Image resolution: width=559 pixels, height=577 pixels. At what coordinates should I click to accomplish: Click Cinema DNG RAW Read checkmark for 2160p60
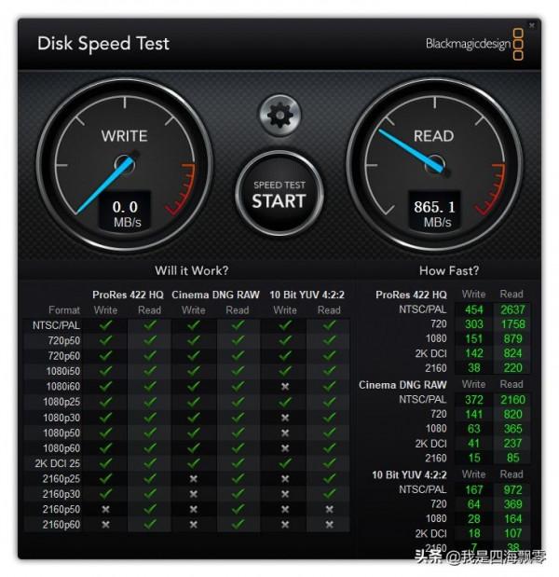pos(238,524)
